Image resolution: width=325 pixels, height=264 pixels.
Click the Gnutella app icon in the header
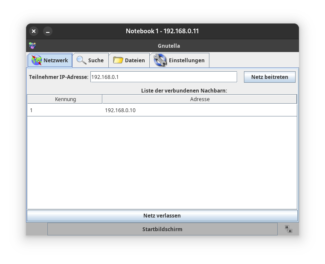[32, 46]
